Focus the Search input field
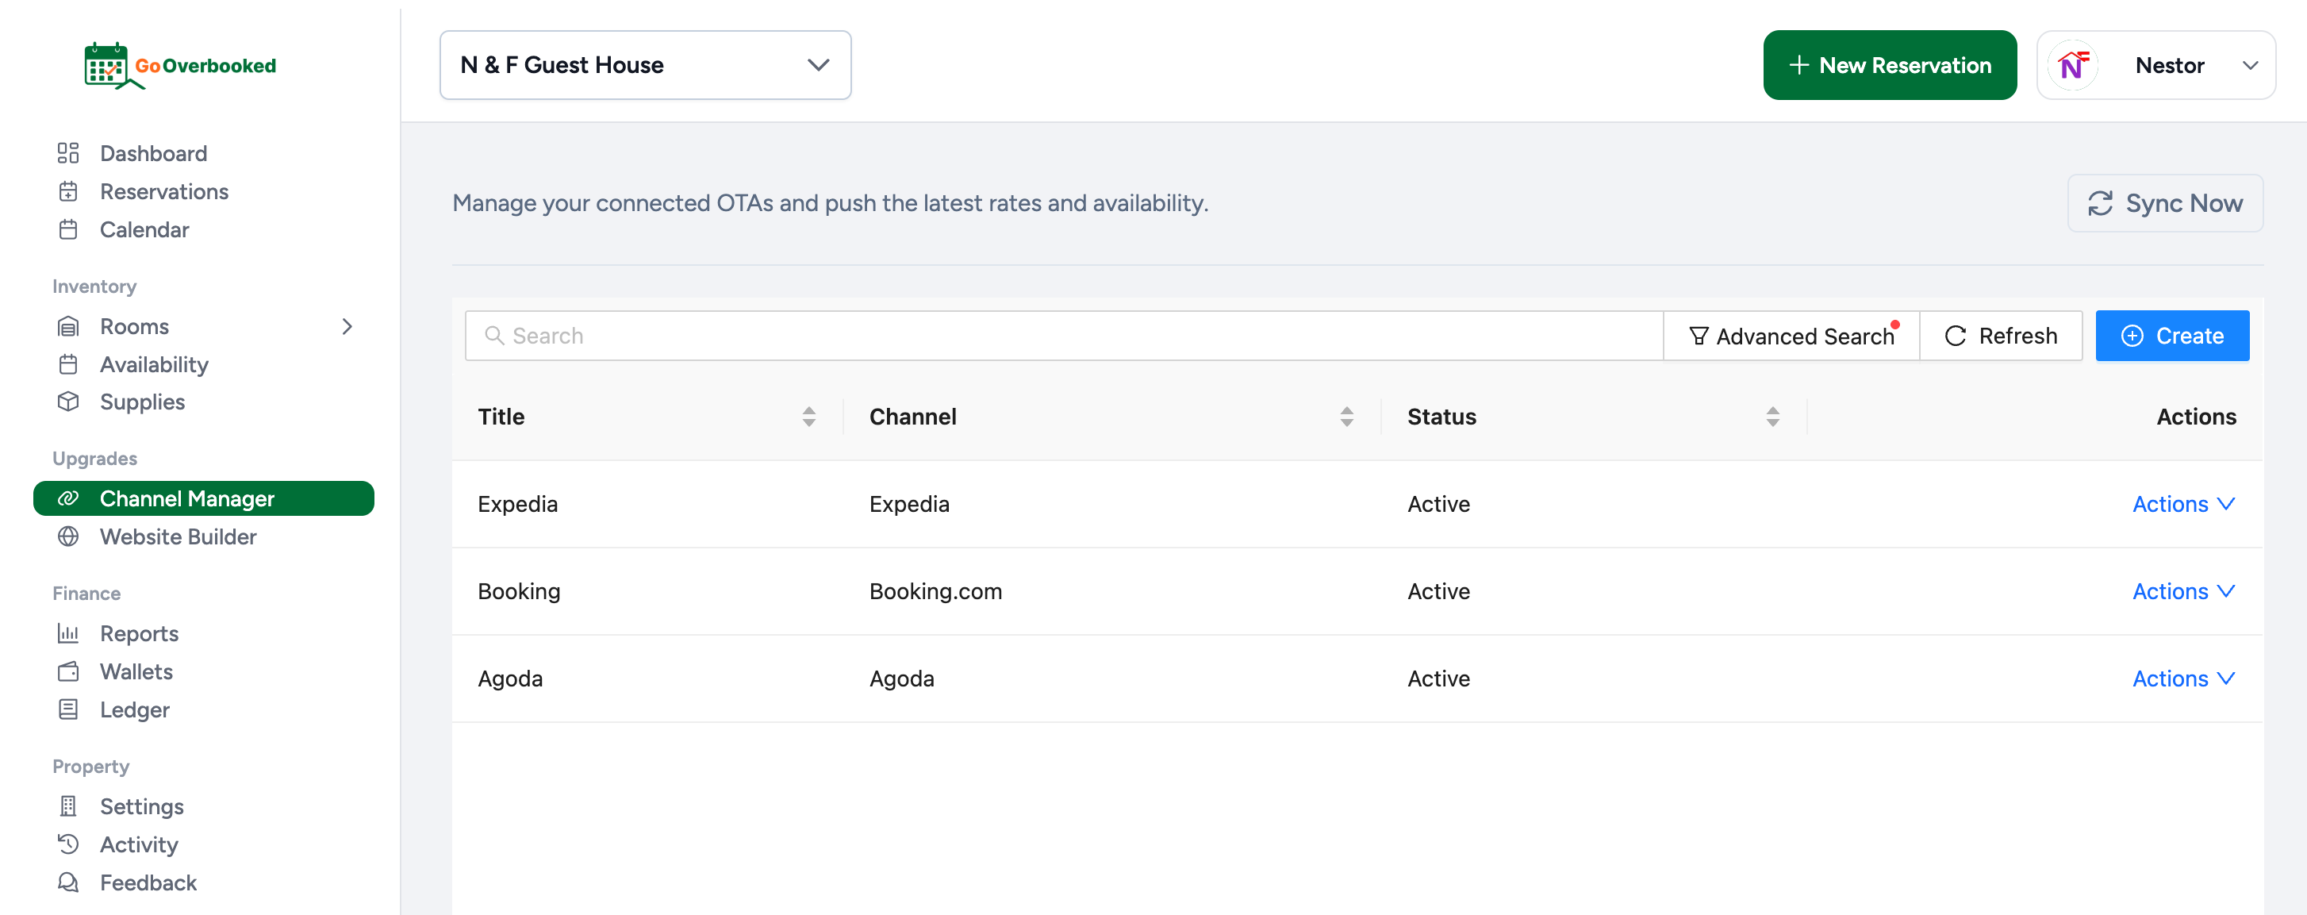Screen dimensions: 2307x915 [x=1064, y=336]
